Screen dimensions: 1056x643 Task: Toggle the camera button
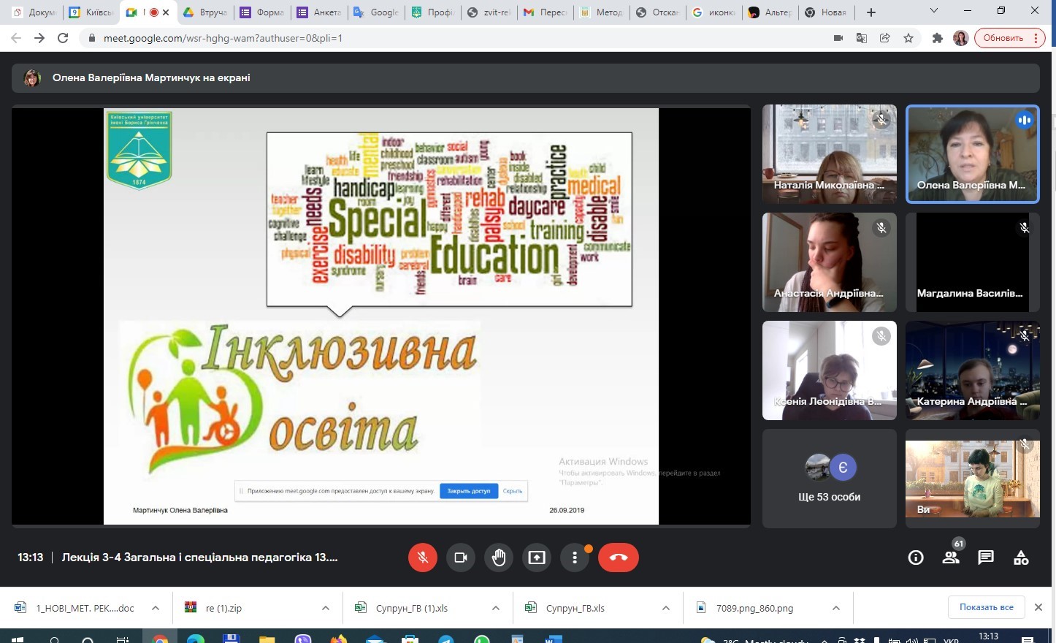point(461,558)
